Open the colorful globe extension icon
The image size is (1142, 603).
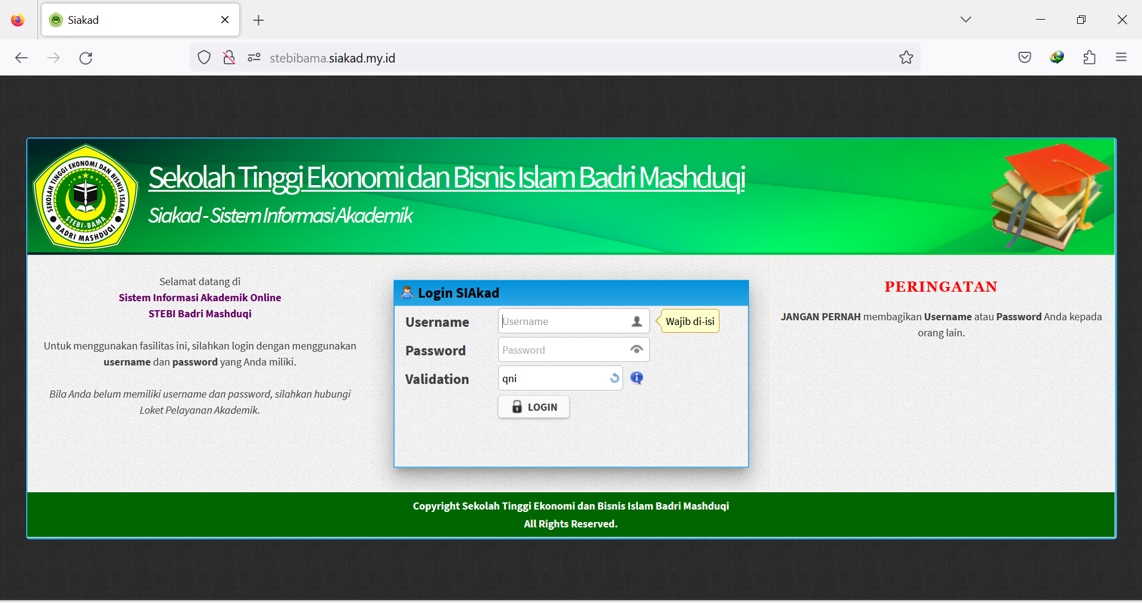1057,58
